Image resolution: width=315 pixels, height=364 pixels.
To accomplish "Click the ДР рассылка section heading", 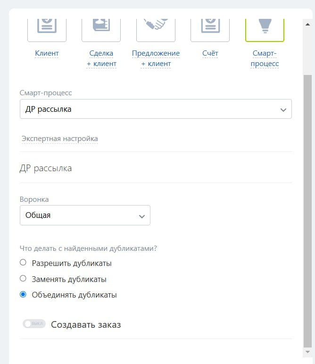I will pyautogui.click(x=46, y=168).
